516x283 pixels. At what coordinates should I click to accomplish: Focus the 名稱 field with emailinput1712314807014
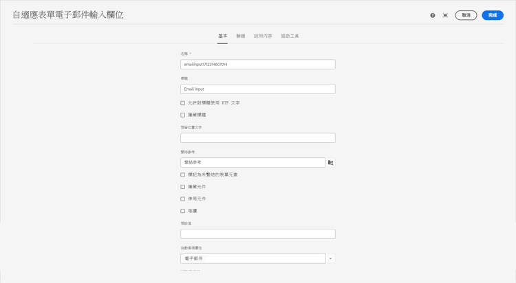(x=258, y=65)
